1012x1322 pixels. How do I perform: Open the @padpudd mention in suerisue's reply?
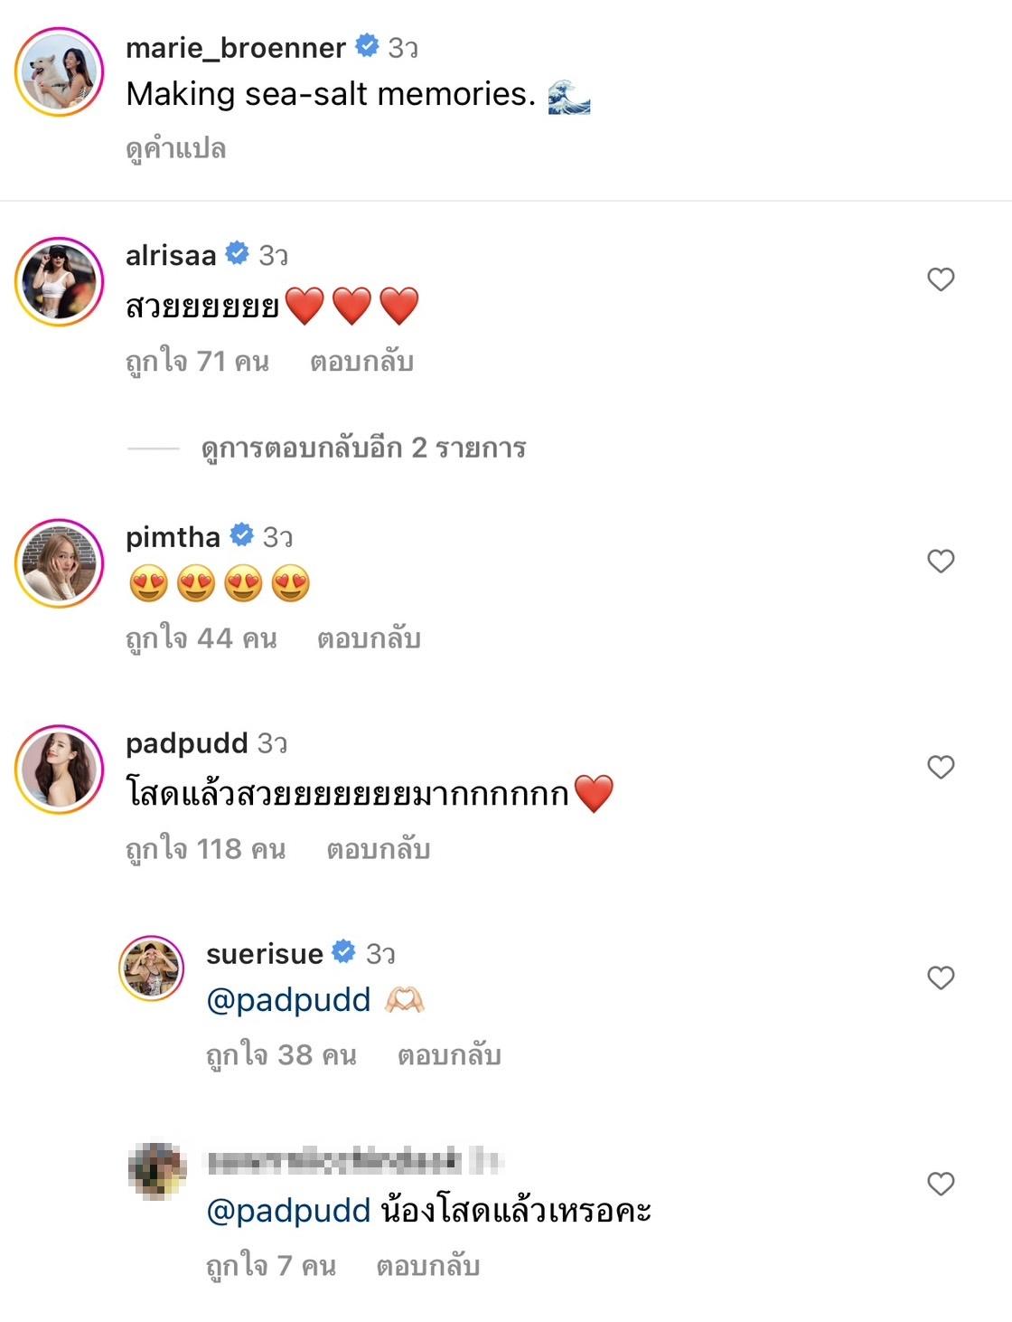pos(288,1000)
